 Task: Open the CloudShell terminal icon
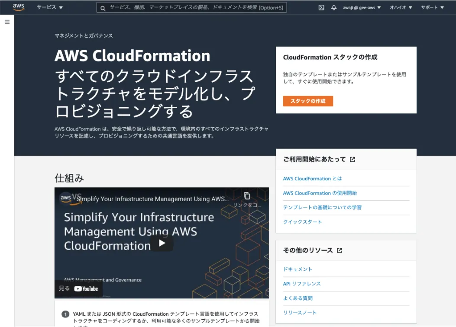tap(321, 7)
